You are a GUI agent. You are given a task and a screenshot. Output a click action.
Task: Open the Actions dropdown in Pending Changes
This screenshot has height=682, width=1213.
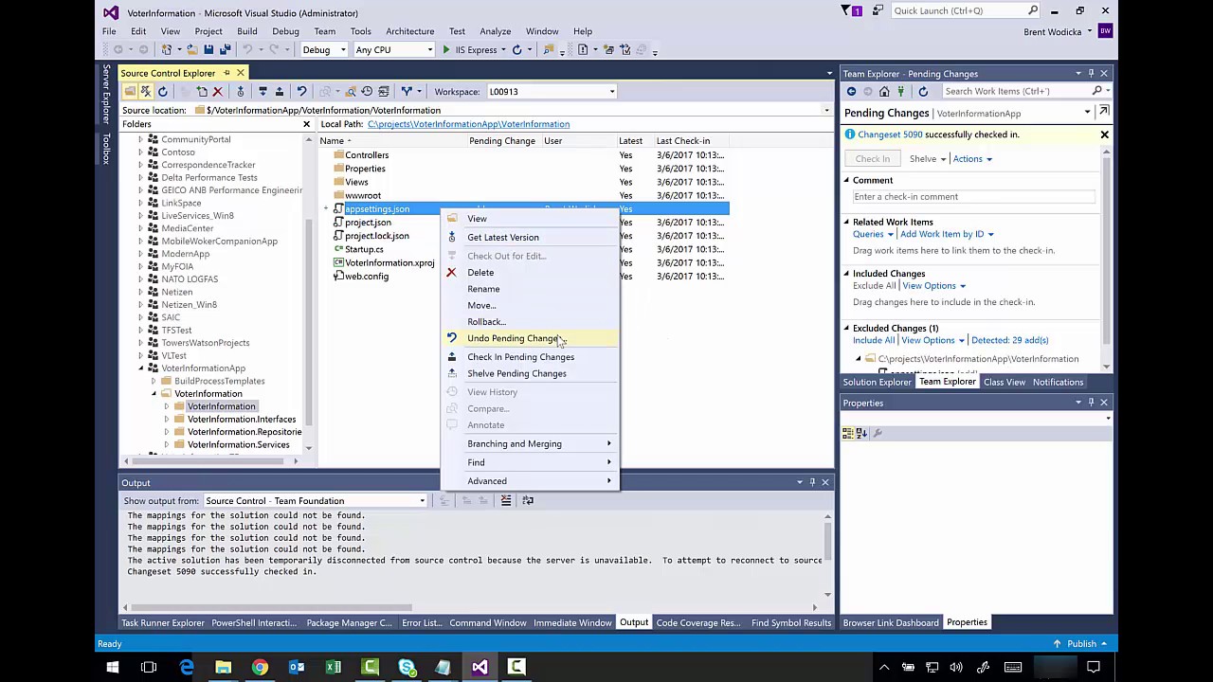(x=972, y=159)
